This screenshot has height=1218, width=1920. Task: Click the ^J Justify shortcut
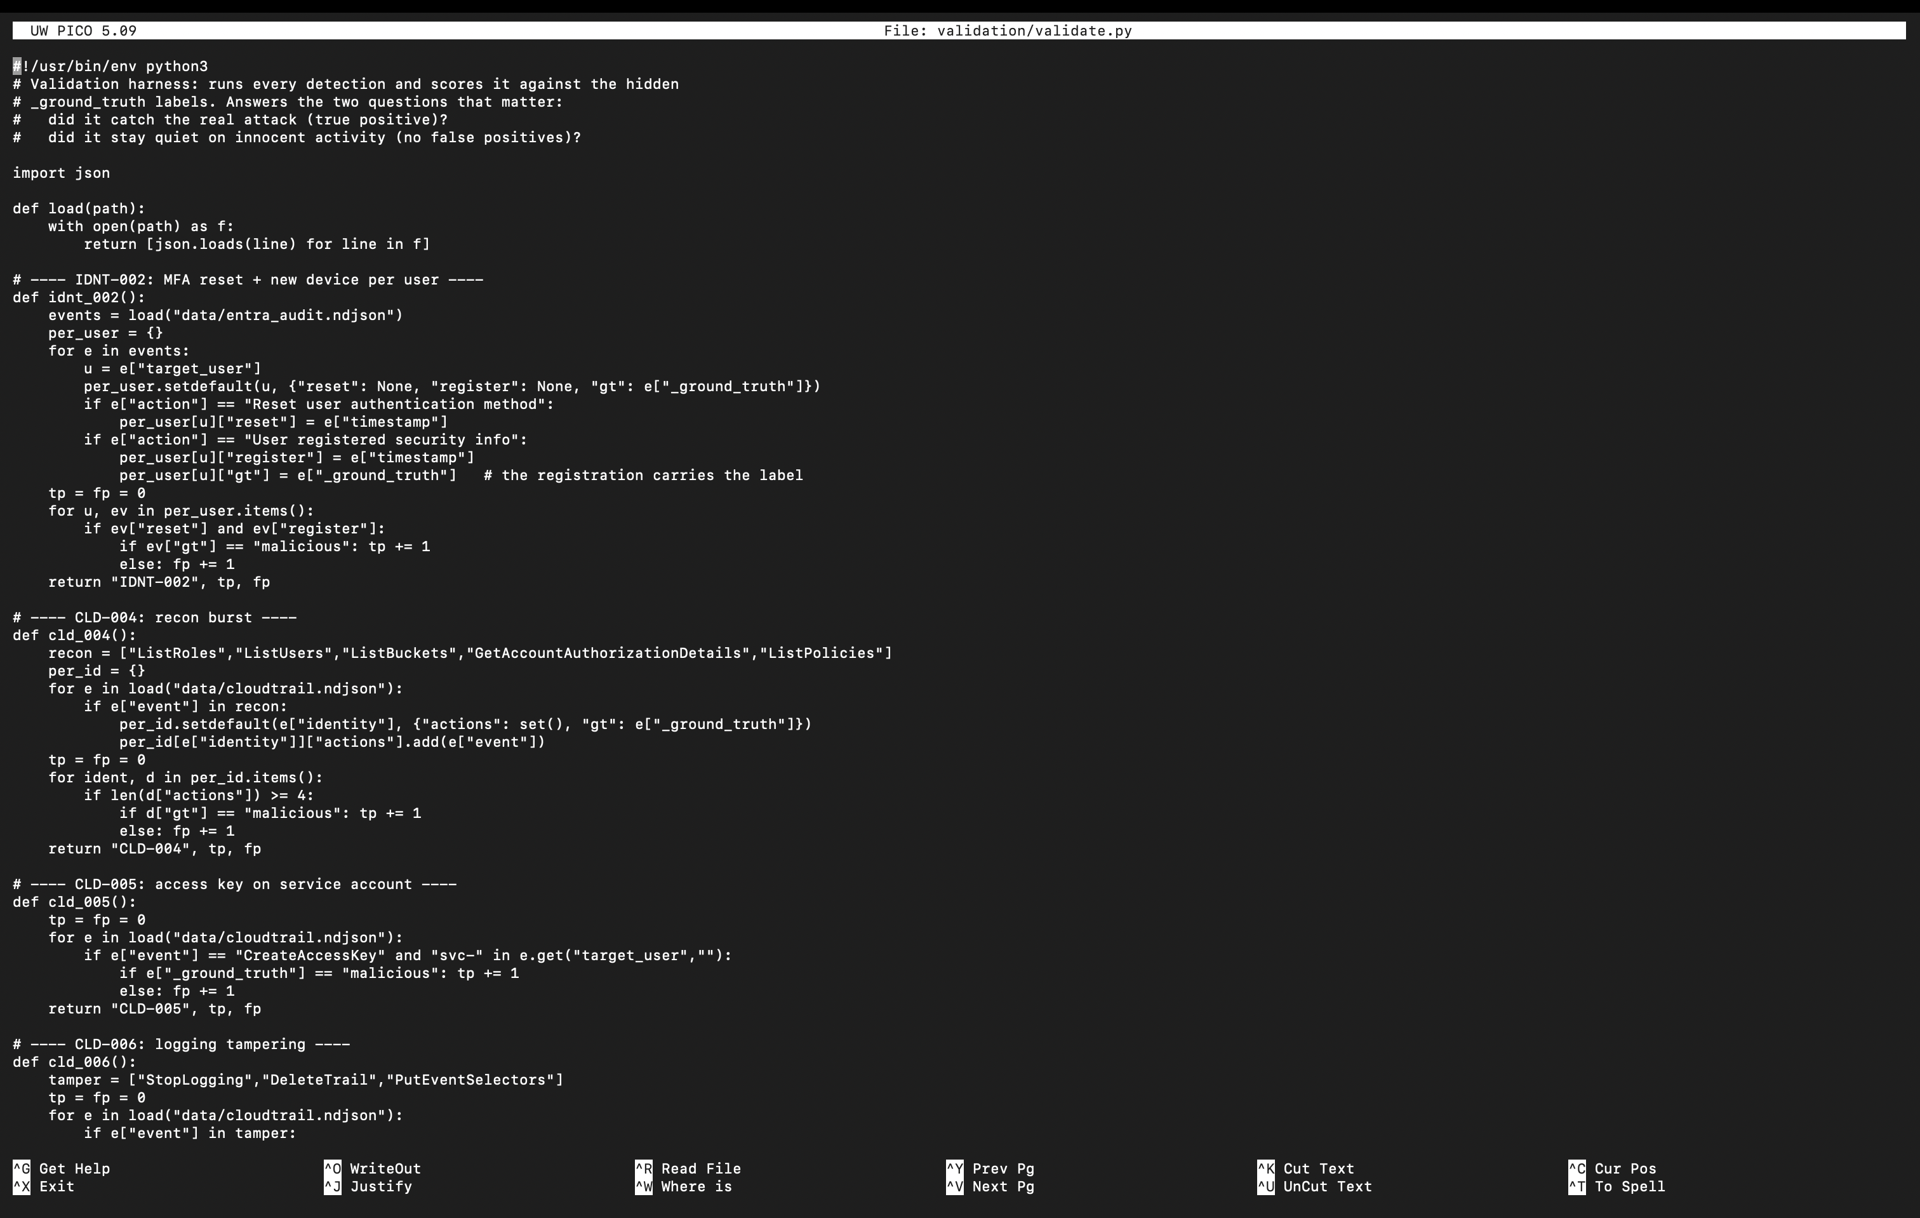pos(368,1186)
